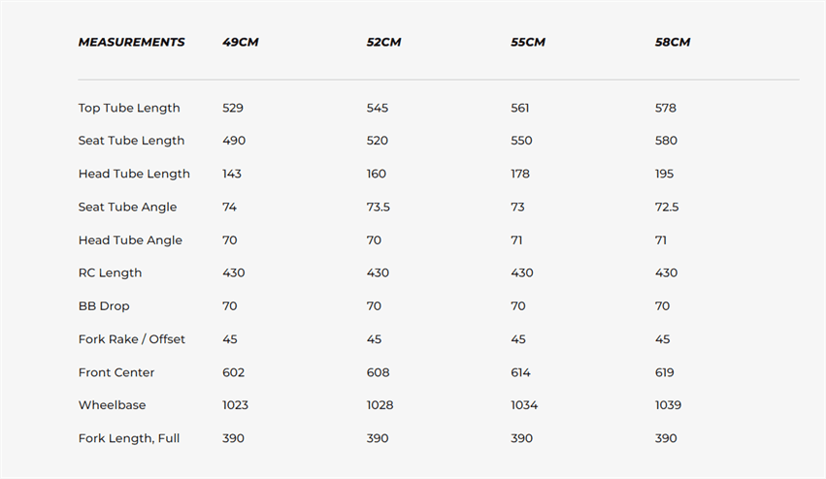Click the 73.5 seat tube angle value

[x=378, y=207]
